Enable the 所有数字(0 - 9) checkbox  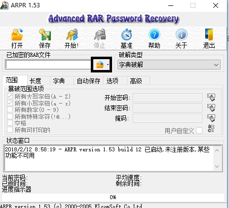tap(10, 109)
